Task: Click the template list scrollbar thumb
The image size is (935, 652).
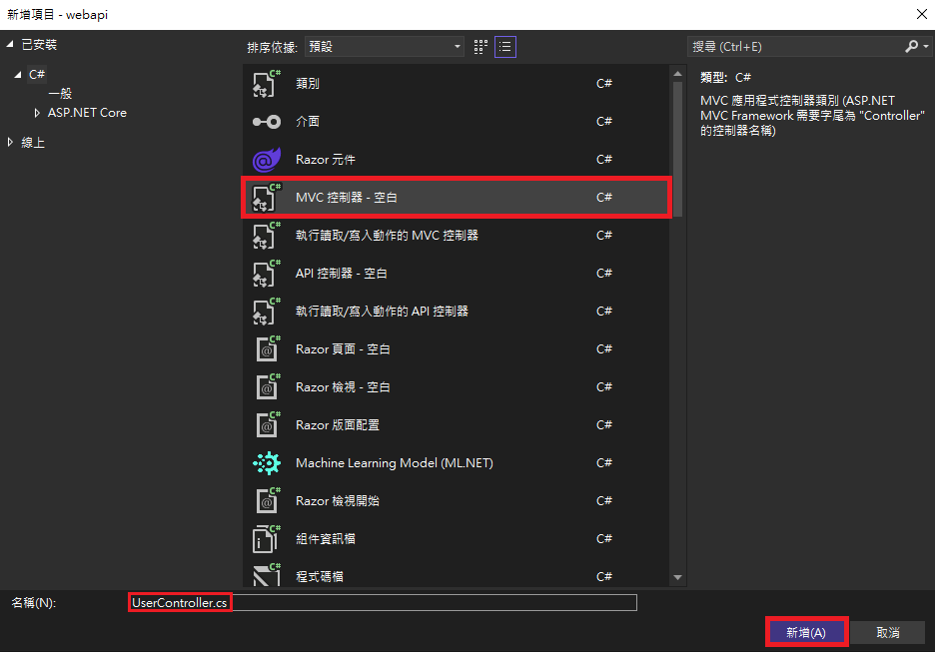Action: (x=677, y=149)
